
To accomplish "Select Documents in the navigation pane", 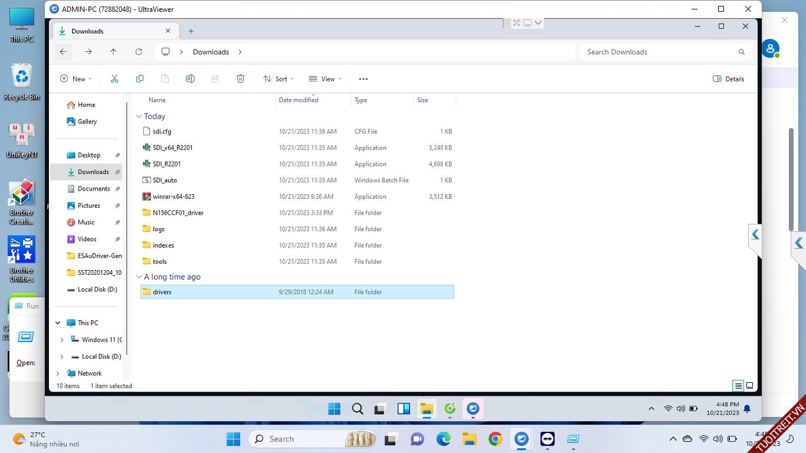I will (93, 189).
